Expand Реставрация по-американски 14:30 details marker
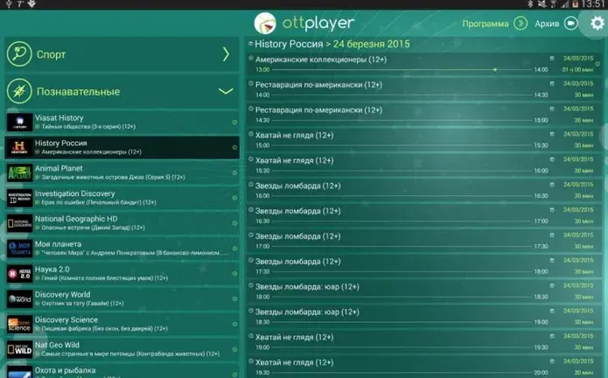The width and height of the screenshot is (608, 378). (251, 109)
